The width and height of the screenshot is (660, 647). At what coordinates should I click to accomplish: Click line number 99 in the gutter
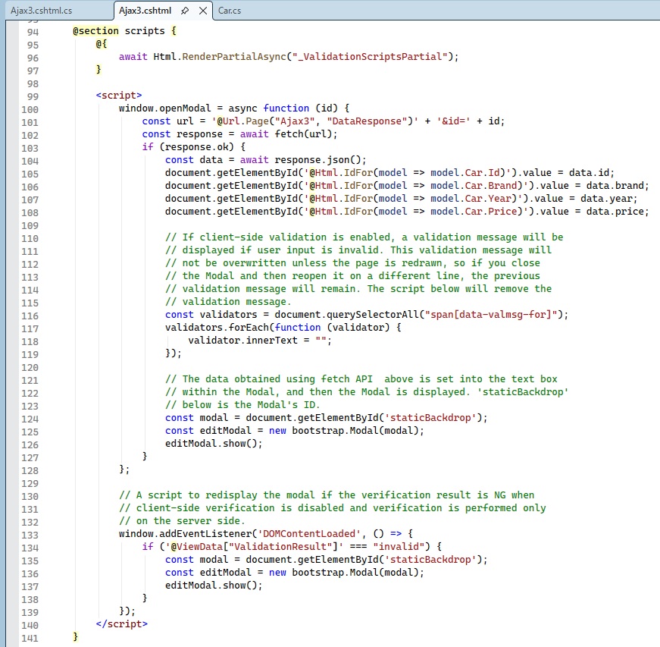coord(32,96)
